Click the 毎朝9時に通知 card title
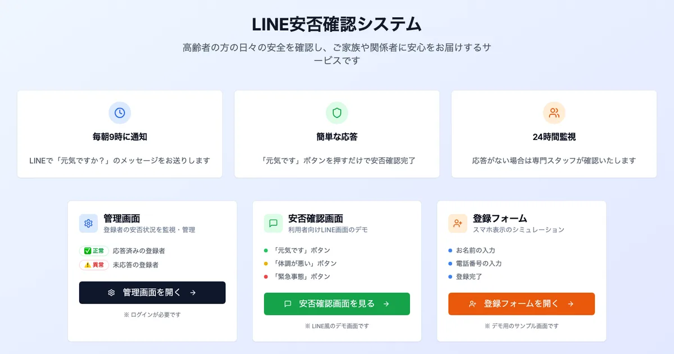 coord(120,137)
